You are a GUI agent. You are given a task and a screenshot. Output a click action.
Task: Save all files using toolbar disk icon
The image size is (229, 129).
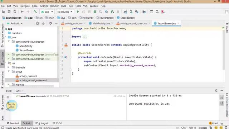pos(9,12)
